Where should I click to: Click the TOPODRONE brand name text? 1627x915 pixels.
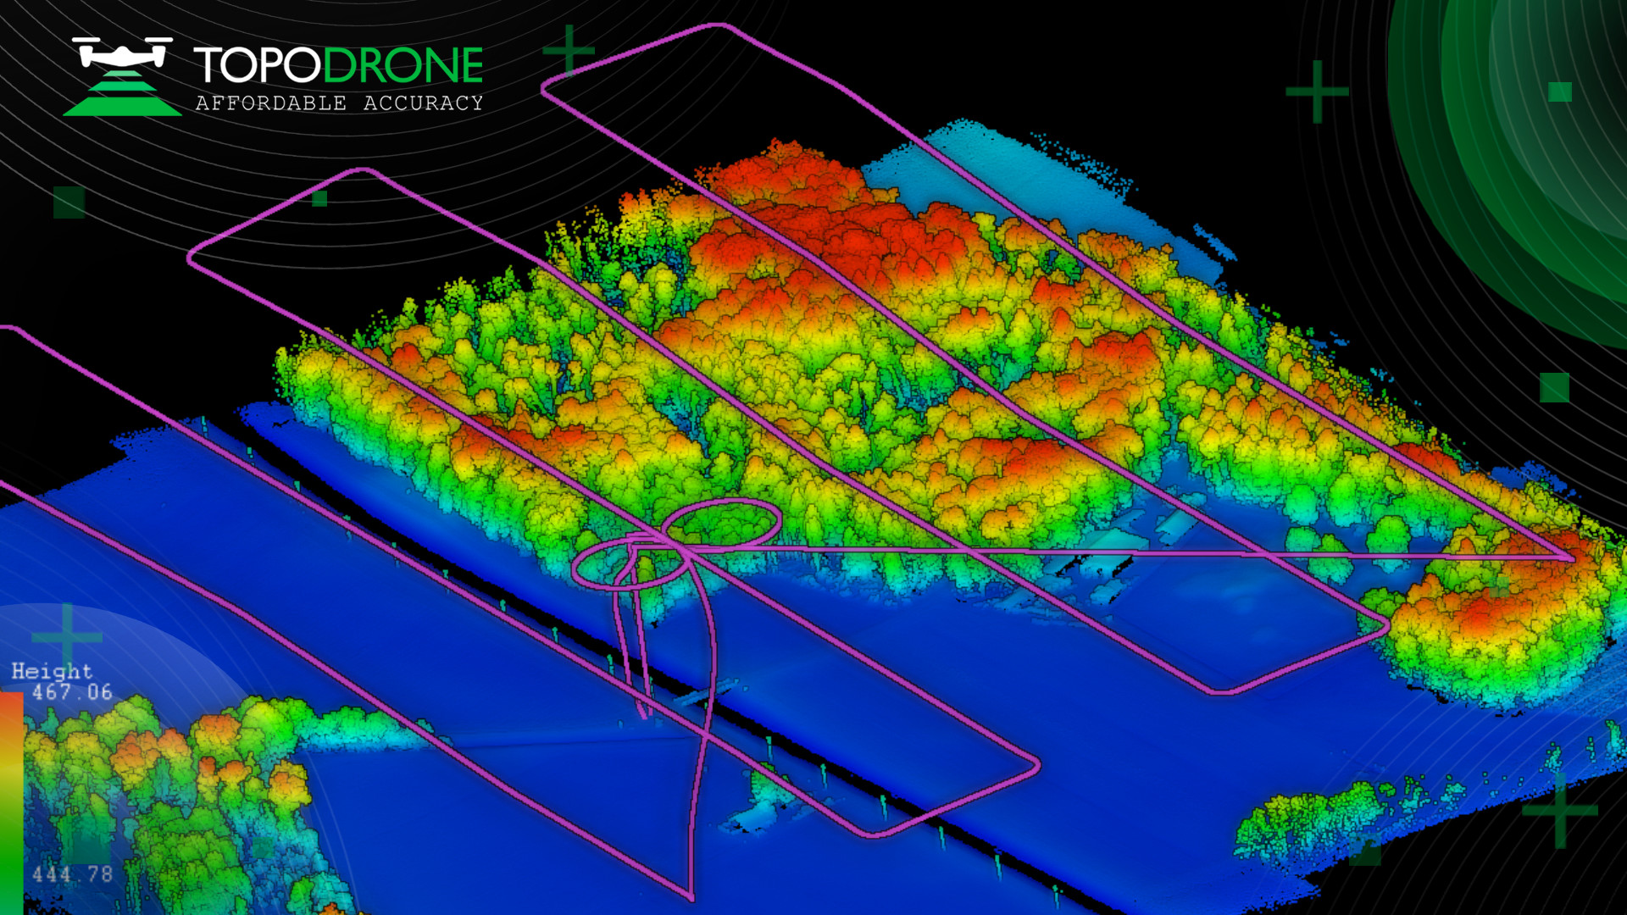click(x=338, y=65)
